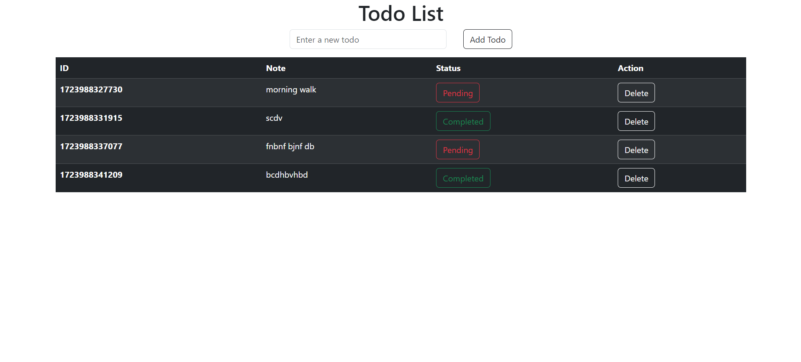This screenshot has width=801, height=362.
Task: Click the Add Todo button
Action: (x=488, y=39)
